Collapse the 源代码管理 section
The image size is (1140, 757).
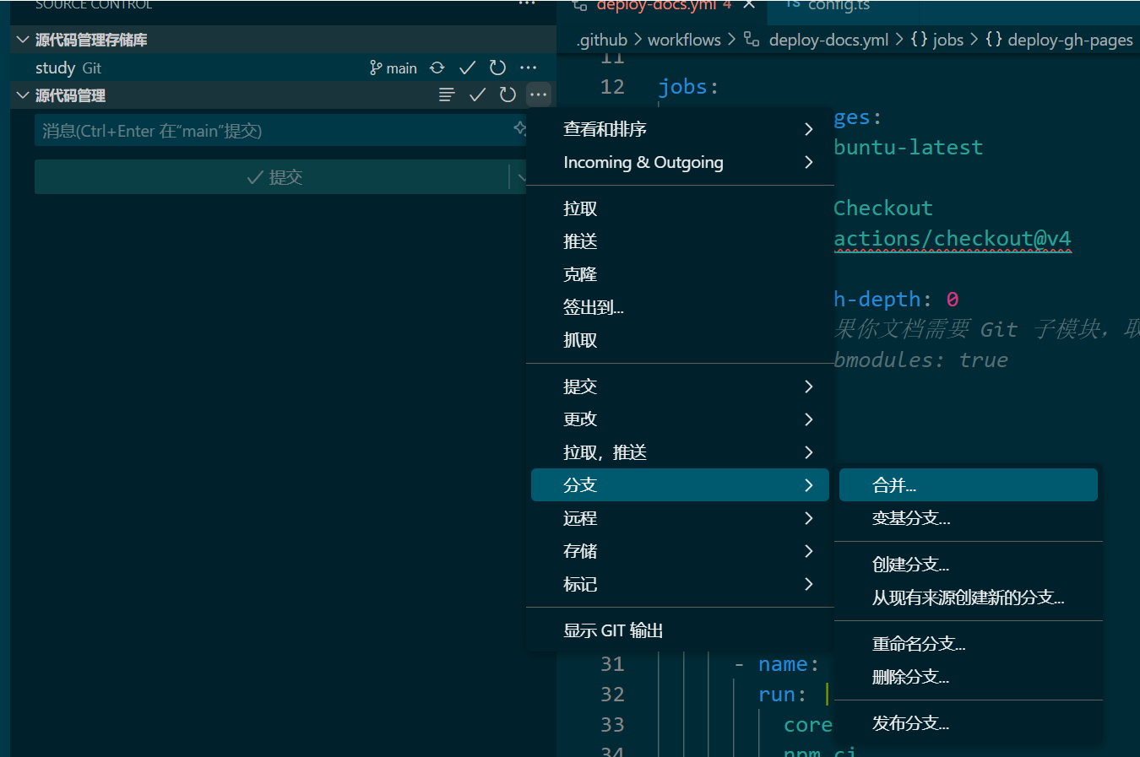(21, 95)
